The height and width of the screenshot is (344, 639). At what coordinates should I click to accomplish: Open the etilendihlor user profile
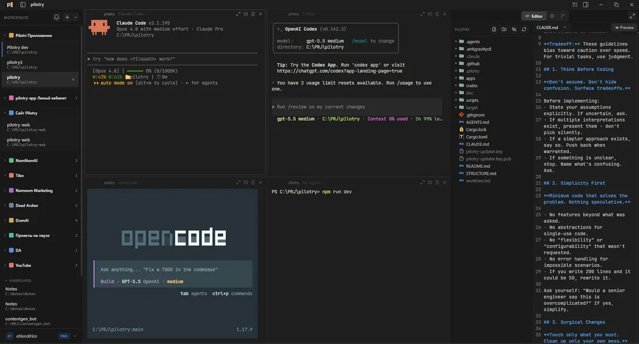click(x=26, y=336)
